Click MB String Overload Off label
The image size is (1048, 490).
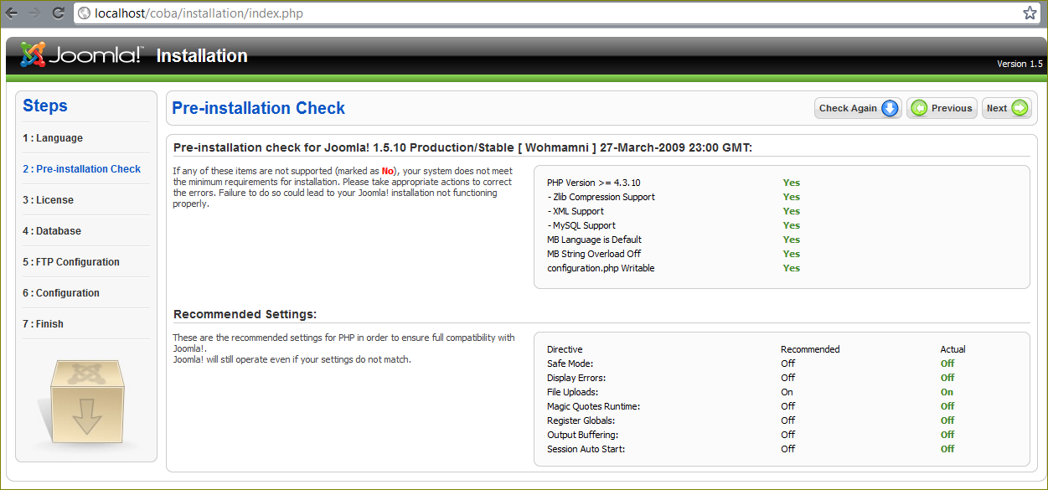click(x=596, y=254)
